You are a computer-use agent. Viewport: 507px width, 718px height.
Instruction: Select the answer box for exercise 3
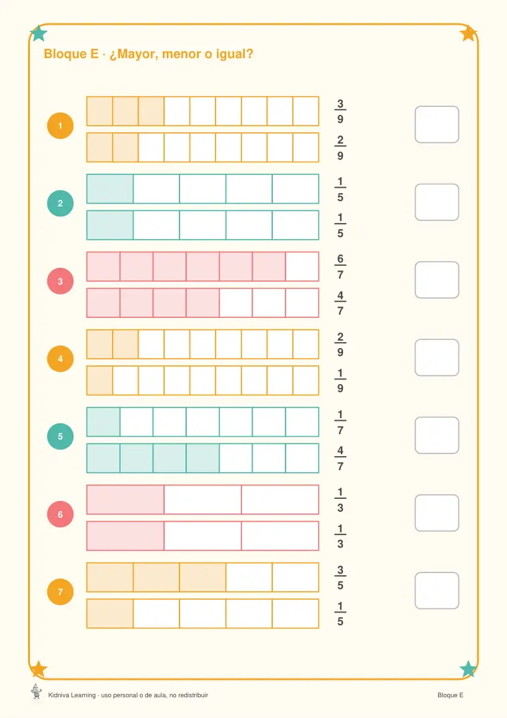436,280
